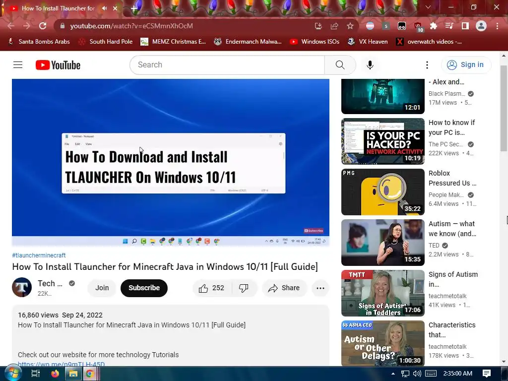508x381 pixels.
Task: Share this page from address bar
Action: coord(334,26)
